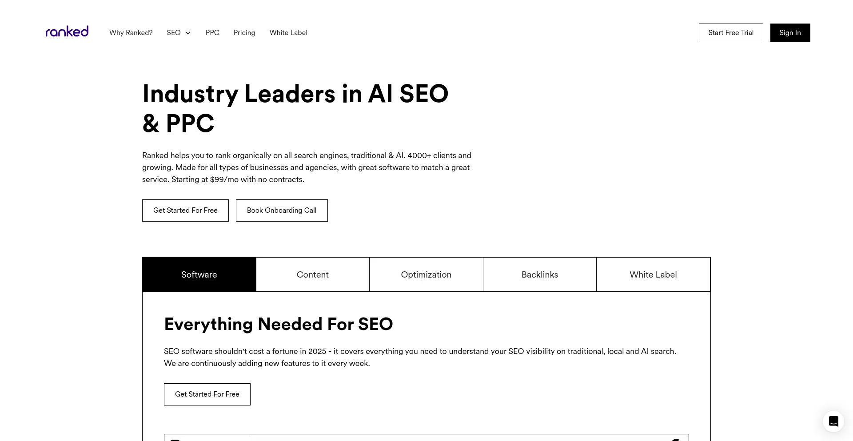This screenshot has height=441, width=853.
Task: Open the Pricing page
Action: [x=244, y=33]
